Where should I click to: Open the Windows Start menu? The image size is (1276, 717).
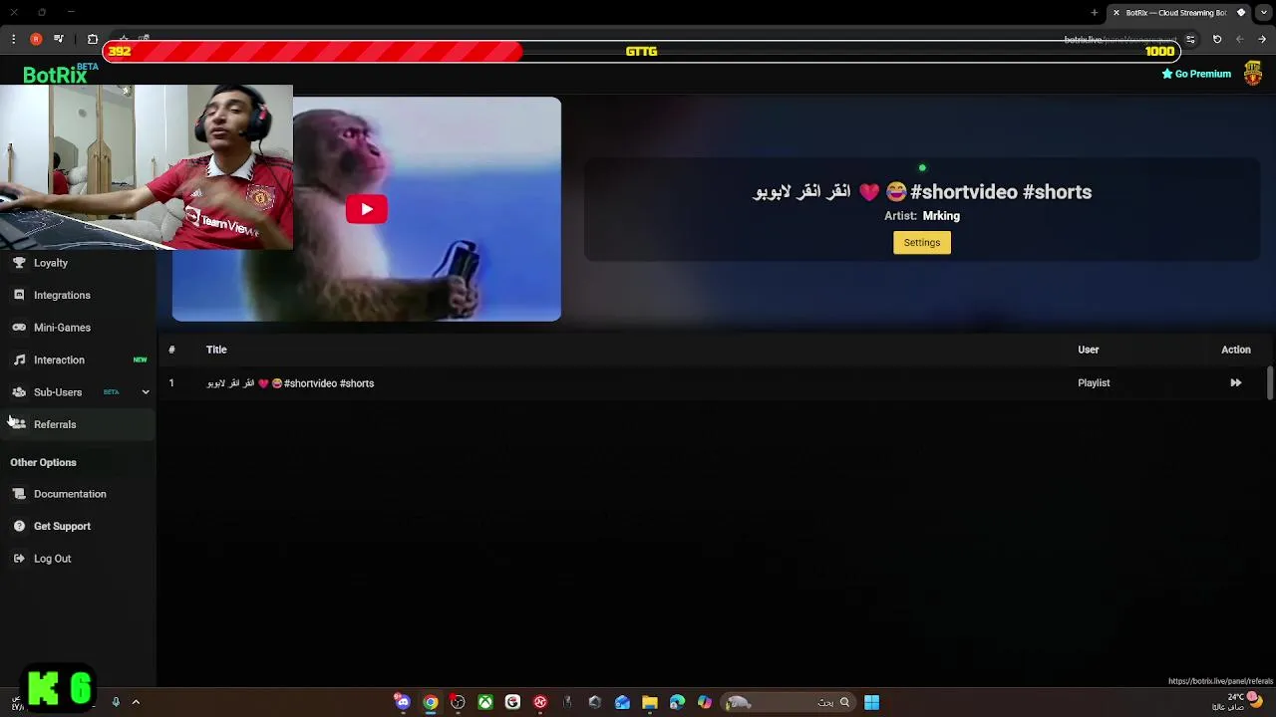[871, 703]
